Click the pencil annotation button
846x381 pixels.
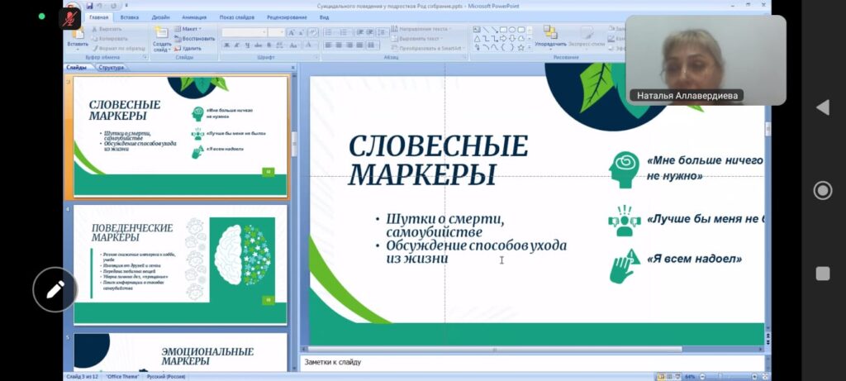click(x=55, y=289)
